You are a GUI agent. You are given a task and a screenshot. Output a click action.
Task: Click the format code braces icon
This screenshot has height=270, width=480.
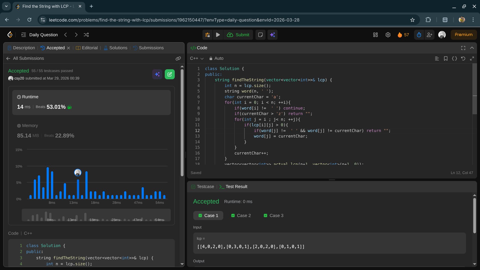(454, 58)
